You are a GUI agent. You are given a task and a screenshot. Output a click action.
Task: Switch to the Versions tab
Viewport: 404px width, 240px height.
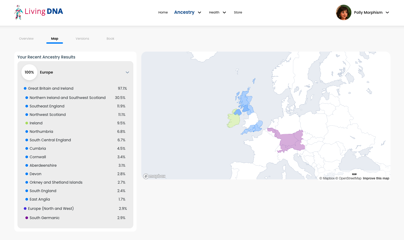82,39
